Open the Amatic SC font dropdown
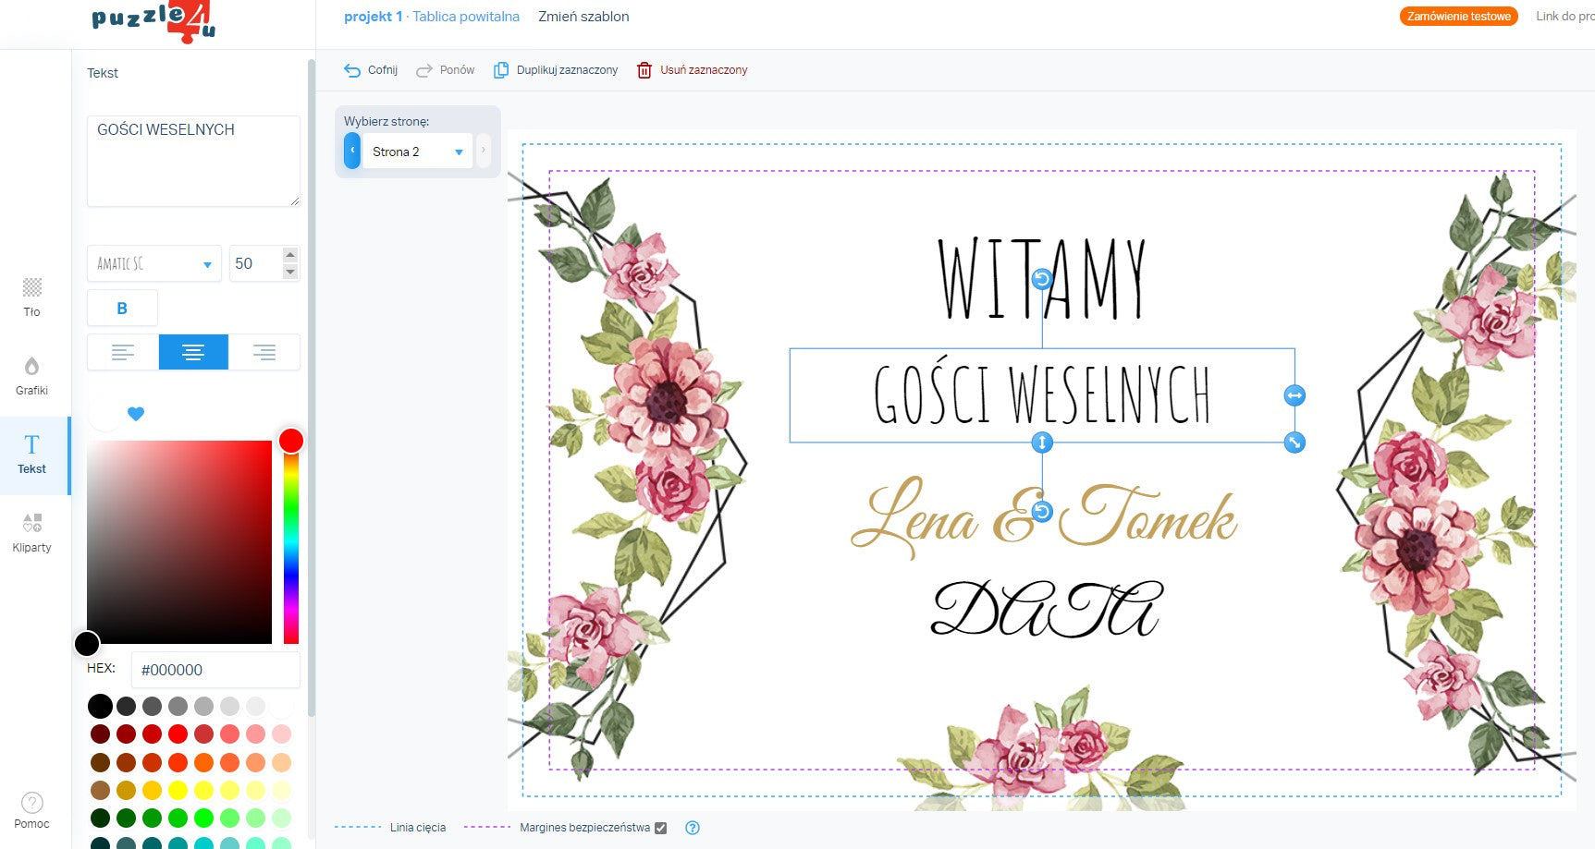 pos(153,264)
